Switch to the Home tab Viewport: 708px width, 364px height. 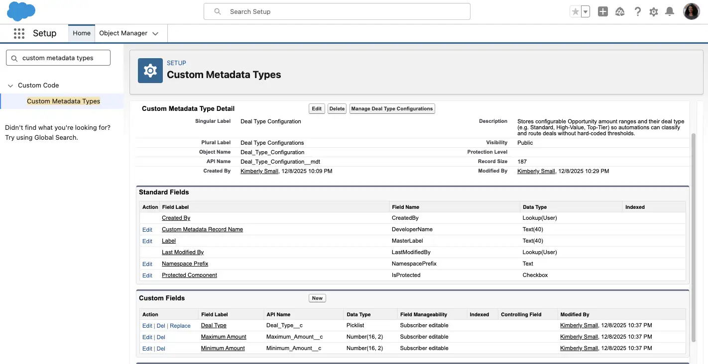82,33
